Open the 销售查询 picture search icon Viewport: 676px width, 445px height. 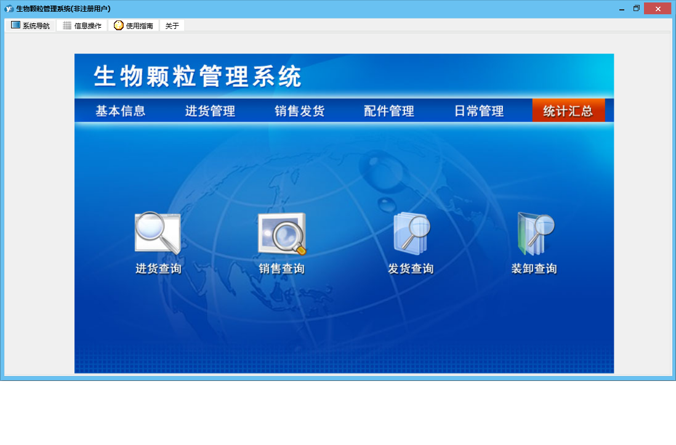point(281,234)
